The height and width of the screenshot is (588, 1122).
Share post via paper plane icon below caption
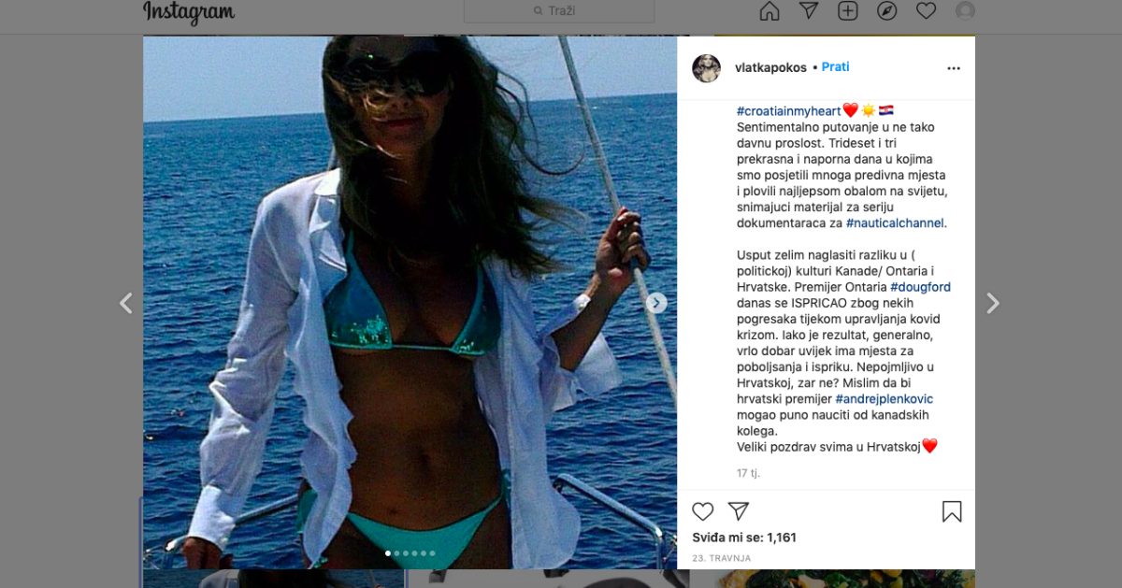[739, 511]
